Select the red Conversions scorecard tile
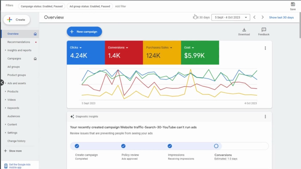 pos(124,53)
